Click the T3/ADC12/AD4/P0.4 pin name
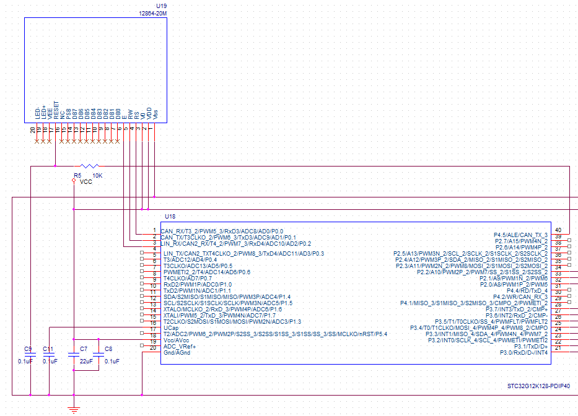Viewport: 578px width, 416px height. tap(190, 260)
